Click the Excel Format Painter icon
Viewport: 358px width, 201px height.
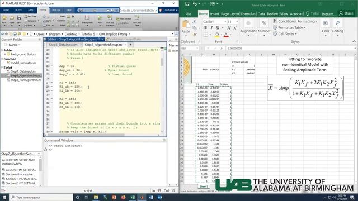pyautogui.click(x=195, y=35)
